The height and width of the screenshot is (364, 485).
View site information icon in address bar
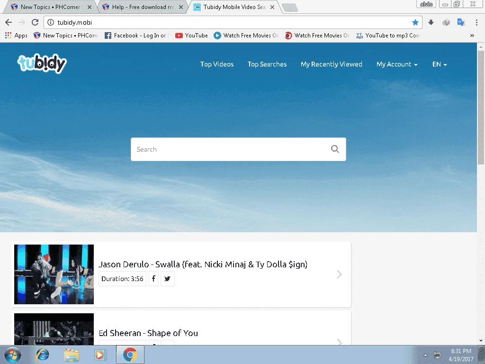(51, 22)
